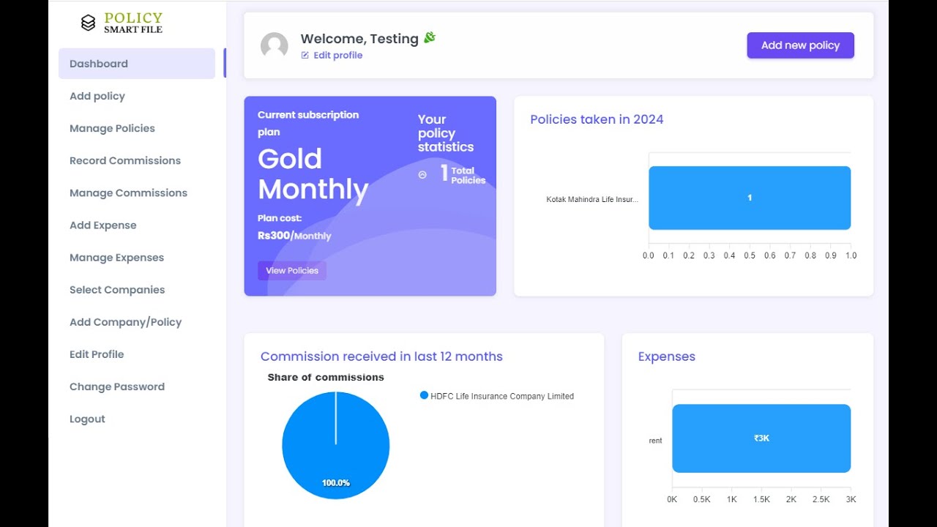The height and width of the screenshot is (527, 937).
Task: Select Dashboard in the sidebar
Action: click(99, 64)
